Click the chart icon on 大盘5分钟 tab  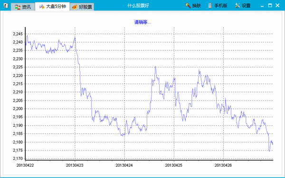pos(42,7)
